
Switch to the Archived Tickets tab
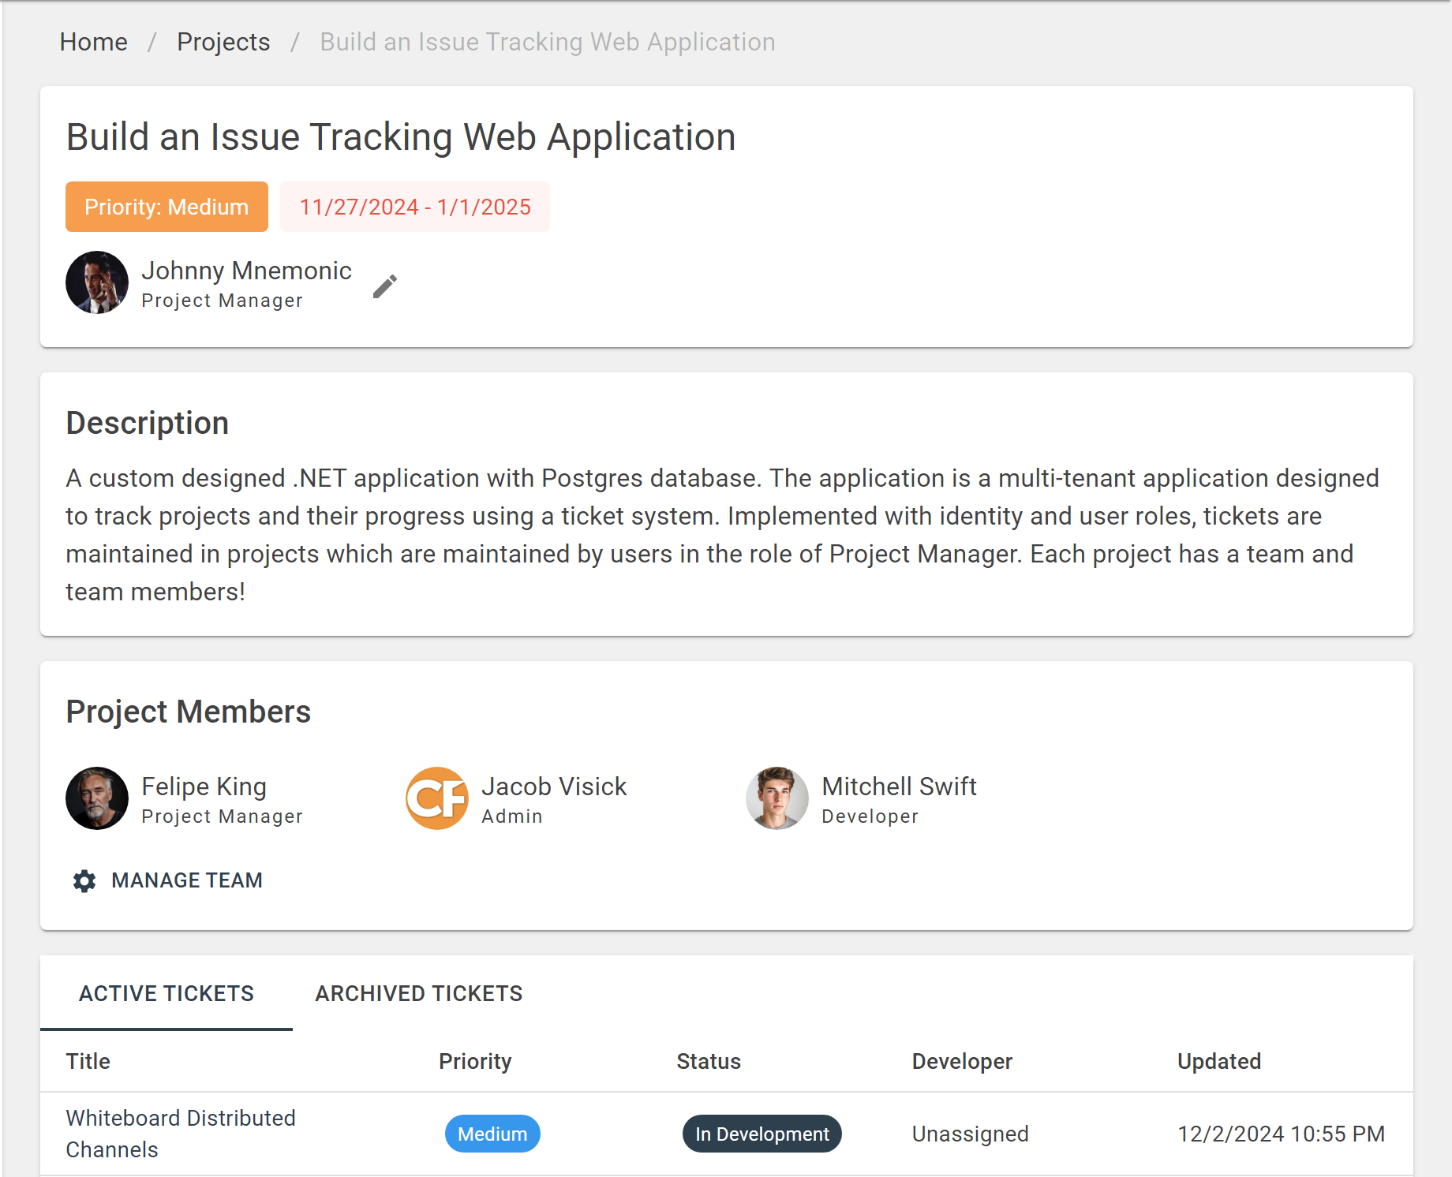418,993
